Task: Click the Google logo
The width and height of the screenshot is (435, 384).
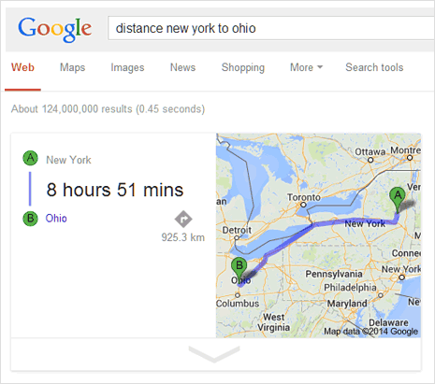Action: (x=55, y=29)
